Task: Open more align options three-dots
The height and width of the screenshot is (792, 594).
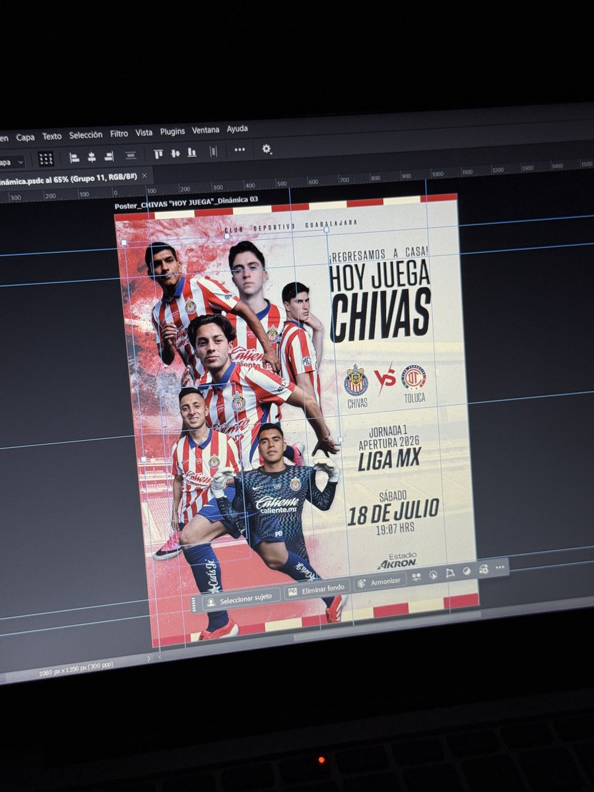Action: (x=240, y=150)
